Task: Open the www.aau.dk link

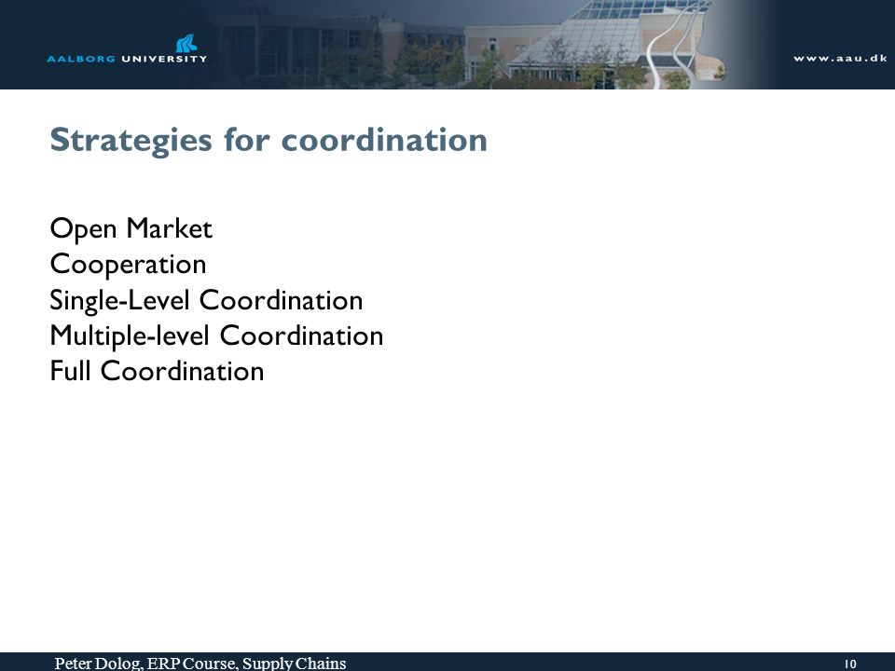Action: (x=840, y=58)
